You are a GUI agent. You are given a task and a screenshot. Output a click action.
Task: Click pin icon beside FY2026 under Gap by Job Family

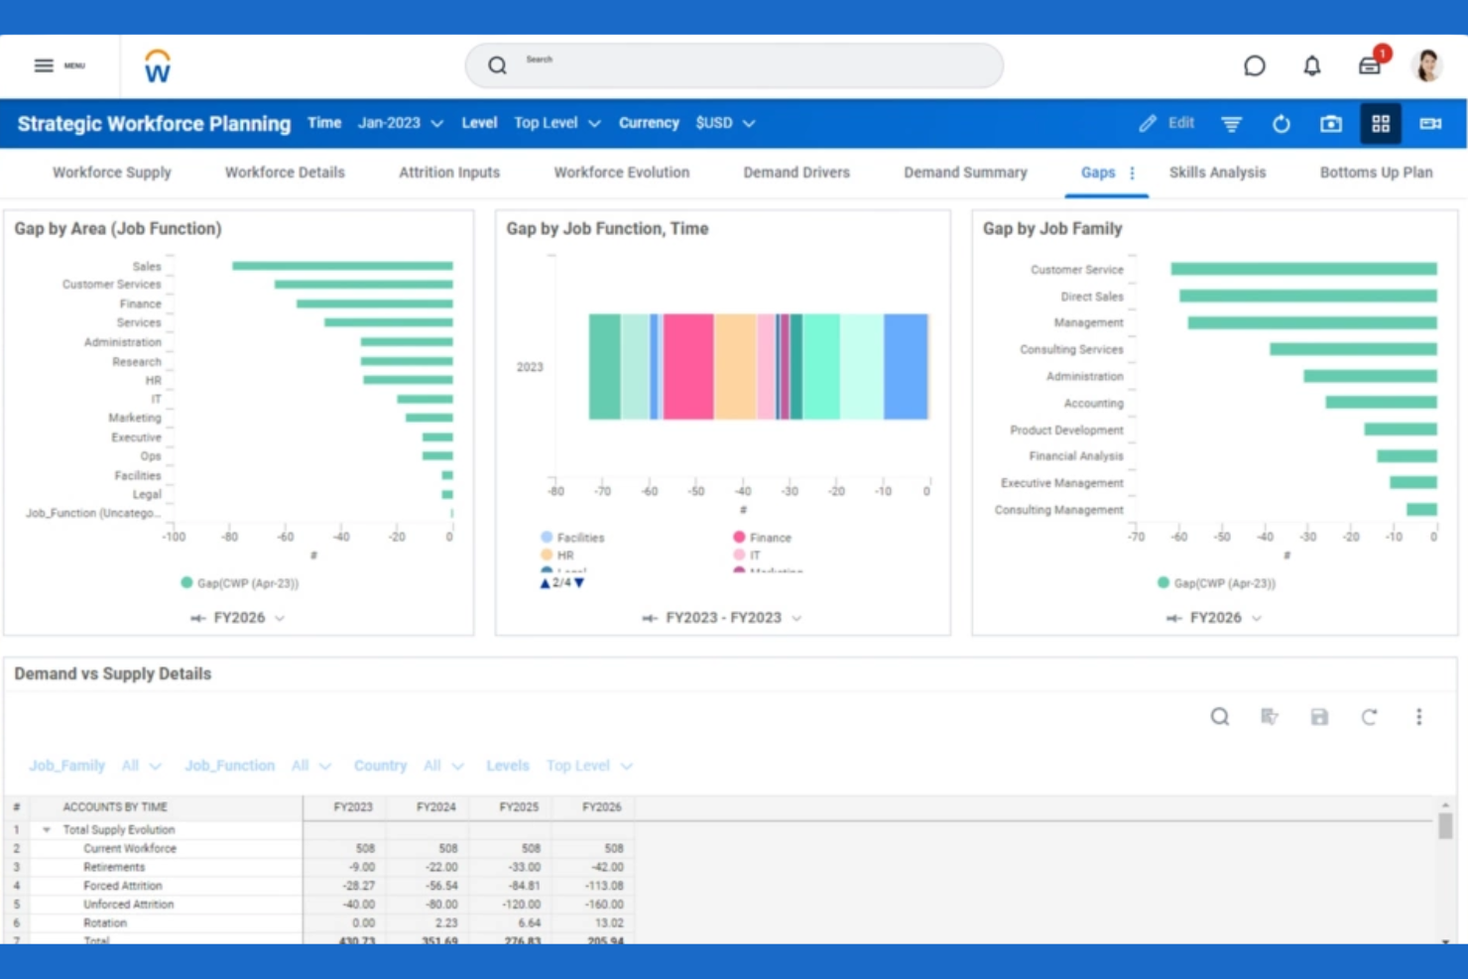coord(1173,618)
